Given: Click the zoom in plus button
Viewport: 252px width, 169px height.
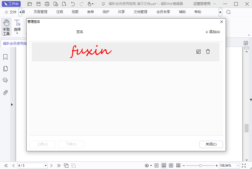Looking at the screenshot, I should (x=217, y=166).
